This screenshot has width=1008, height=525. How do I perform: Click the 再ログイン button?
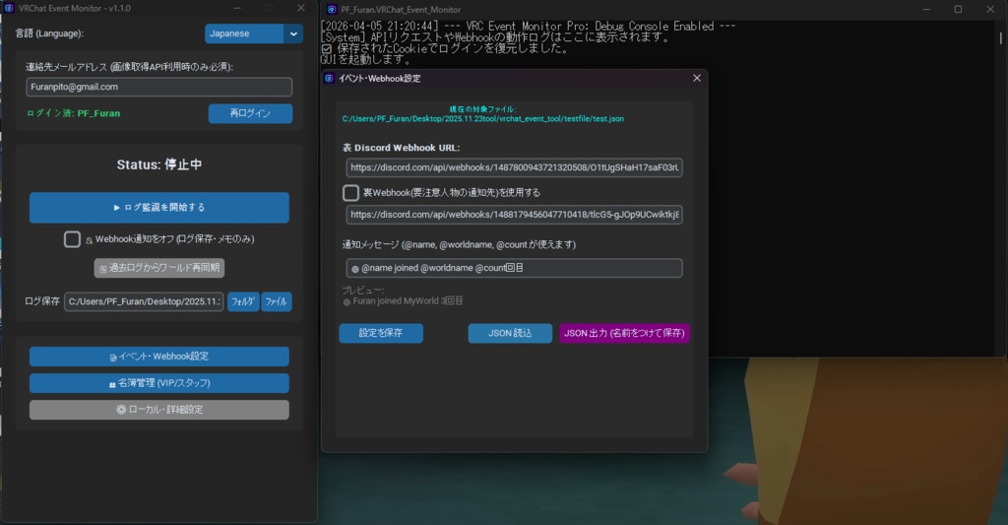coord(250,113)
